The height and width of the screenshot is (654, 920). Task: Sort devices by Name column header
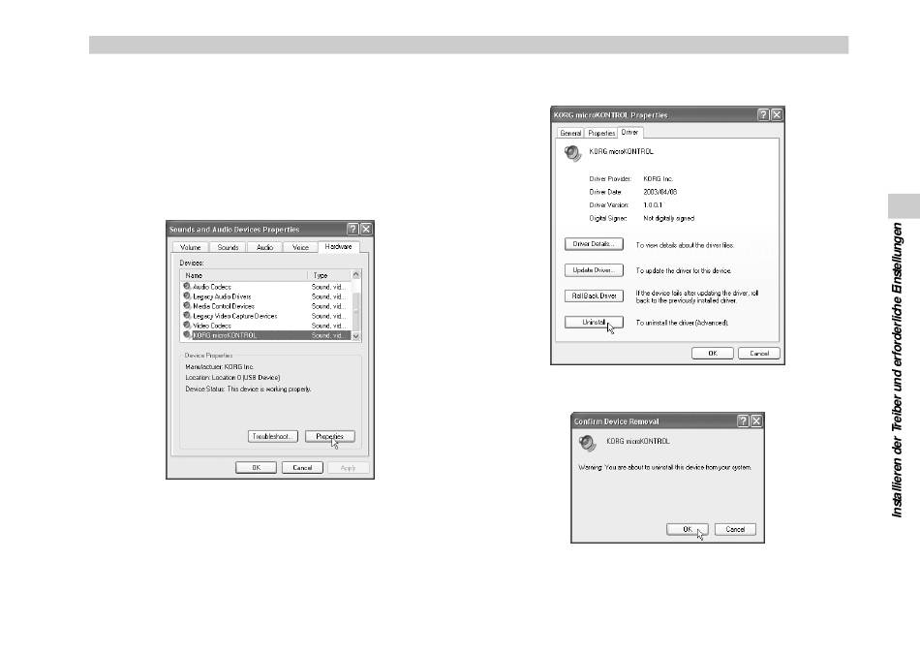(x=244, y=275)
